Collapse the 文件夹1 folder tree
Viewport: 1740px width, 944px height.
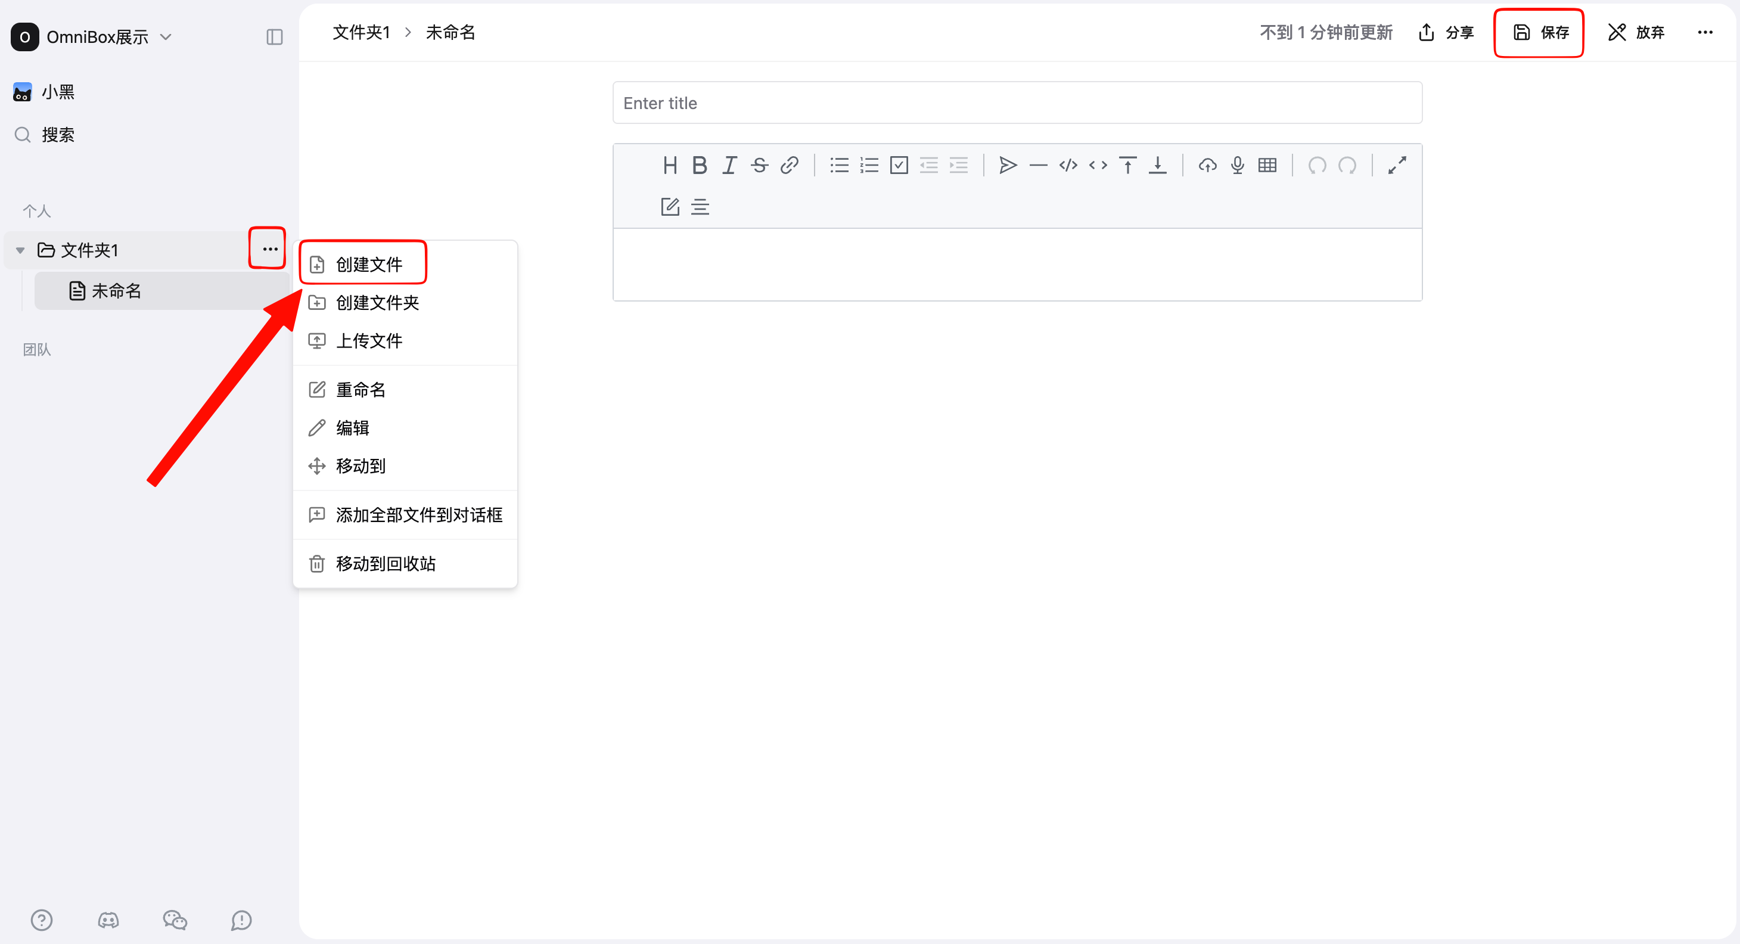click(x=20, y=251)
